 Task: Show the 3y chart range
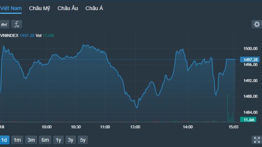[71, 140]
